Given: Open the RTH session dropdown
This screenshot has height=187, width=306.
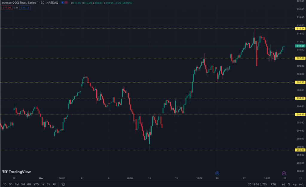Looking at the screenshot, I should pos(273,184).
